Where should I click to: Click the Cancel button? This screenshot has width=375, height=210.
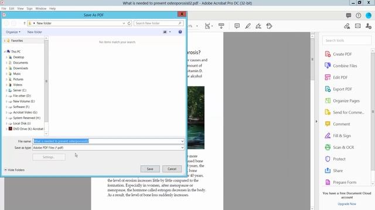[x=172, y=169]
